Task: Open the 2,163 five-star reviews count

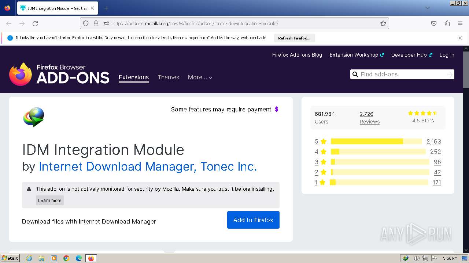Action: coord(434,141)
